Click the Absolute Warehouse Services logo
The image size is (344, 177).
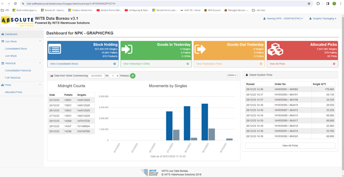tap(17, 21)
